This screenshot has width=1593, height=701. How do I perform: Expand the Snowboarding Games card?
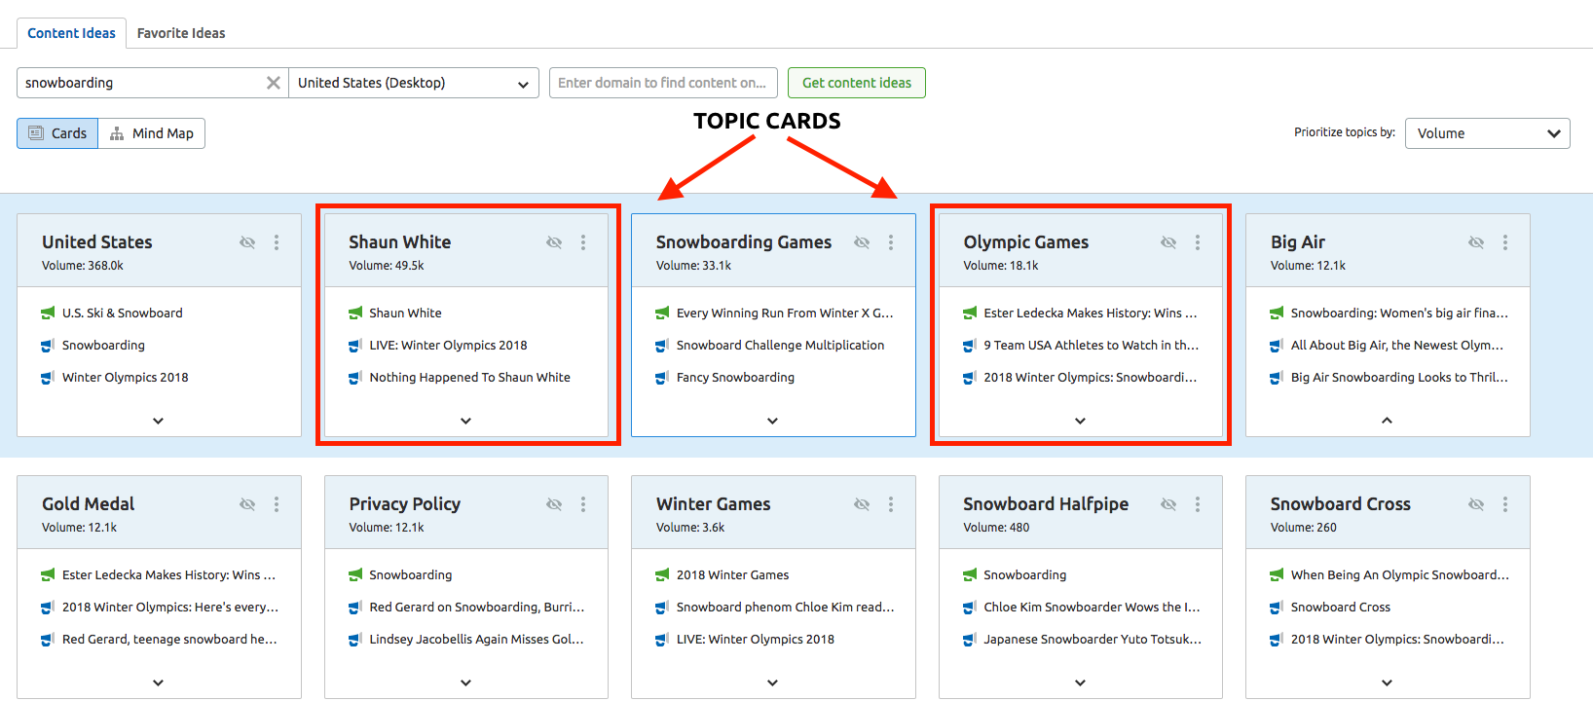(x=772, y=421)
